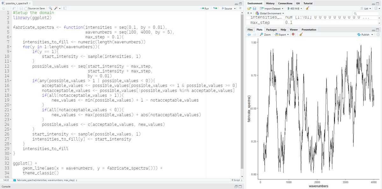Source the script with Source button
382x189 pixels.
click(x=226, y=8)
